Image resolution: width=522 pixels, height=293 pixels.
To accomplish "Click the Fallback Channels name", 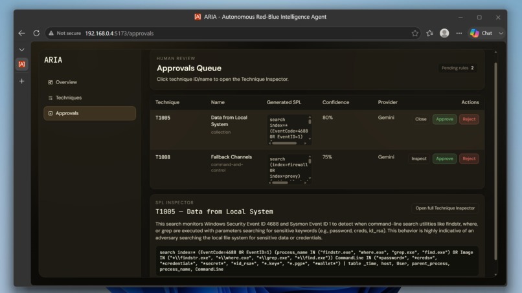I will (231, 157).
